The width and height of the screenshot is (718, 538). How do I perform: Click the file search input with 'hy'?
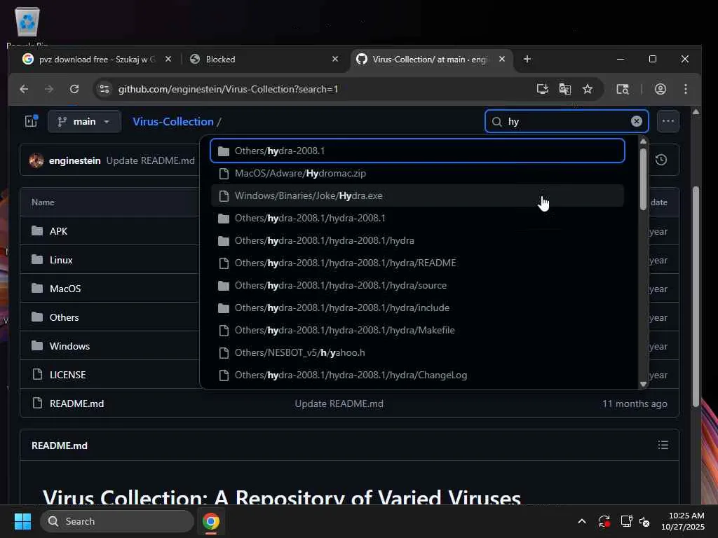tap(567, 121)
